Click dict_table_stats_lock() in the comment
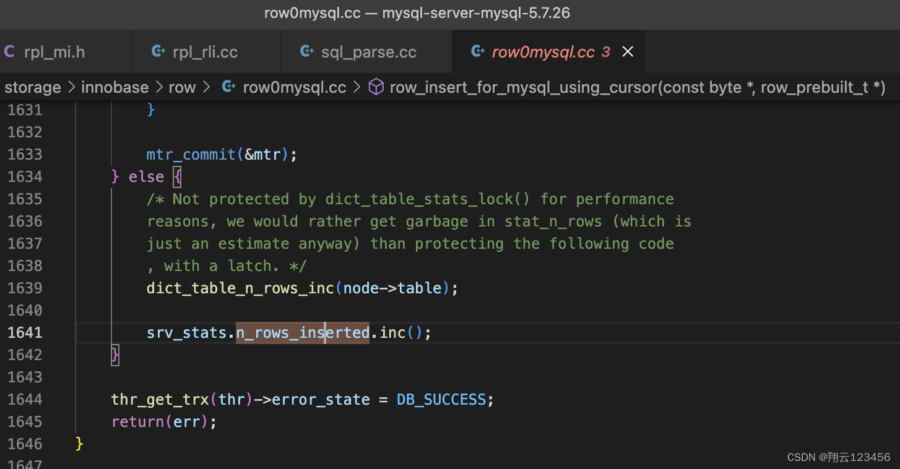Image resolution: width=900 pixels, height=469 pixels. (x=428, y=199)
